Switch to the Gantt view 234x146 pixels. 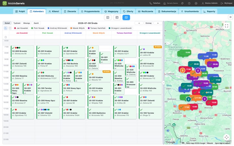[x=36, y=23]
